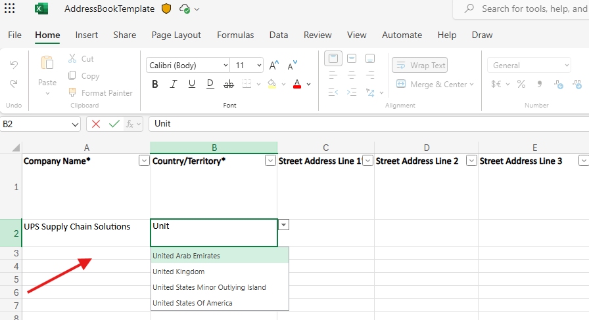Click the Borders icon

[247, 85]
